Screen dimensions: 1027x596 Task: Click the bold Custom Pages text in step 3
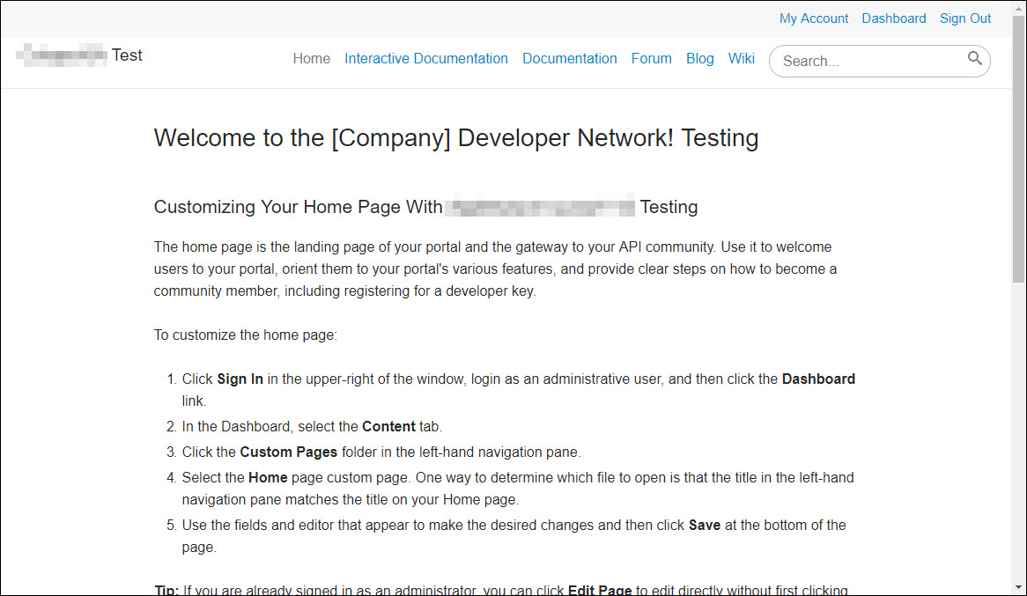point(288,453)
